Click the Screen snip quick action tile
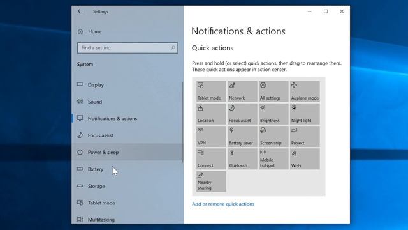The height and width of the screenshot is (230, 408). click(273, 136)
